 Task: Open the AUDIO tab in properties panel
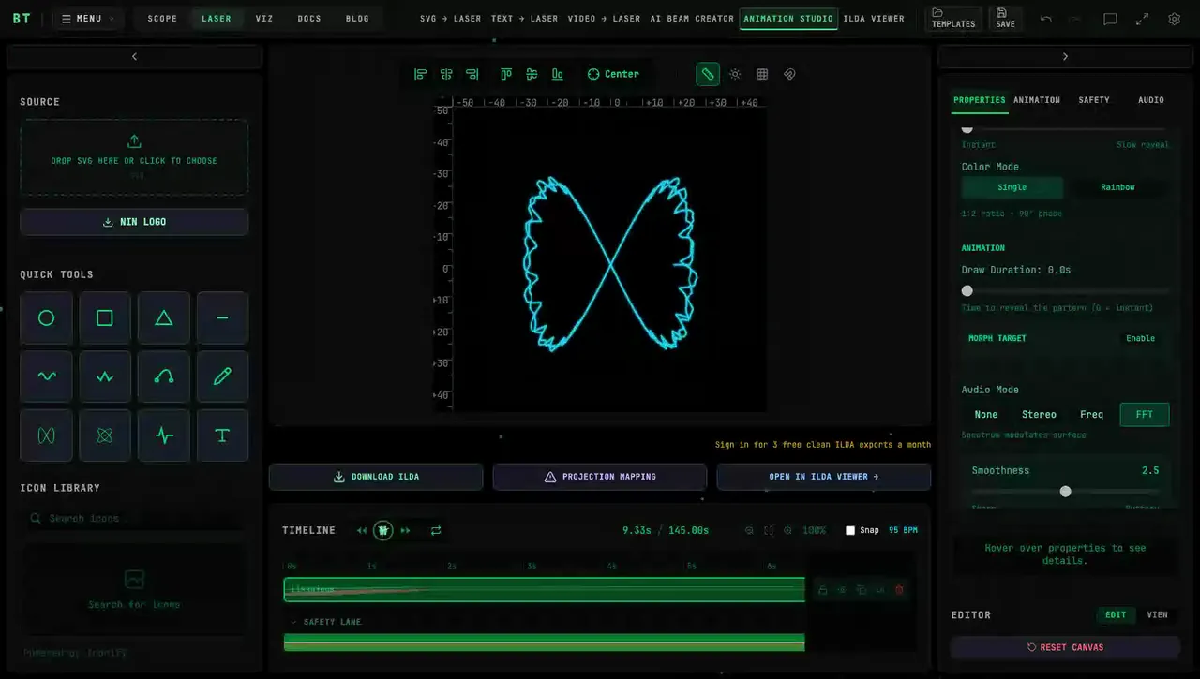tap(1151, 100)
